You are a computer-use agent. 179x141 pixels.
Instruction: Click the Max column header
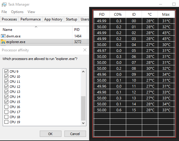(x=166, y=14)
